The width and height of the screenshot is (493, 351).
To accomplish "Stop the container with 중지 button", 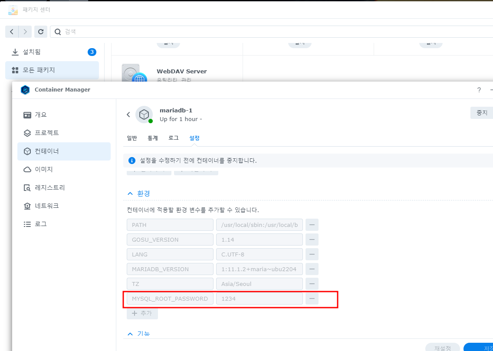I will click(482, 113).
